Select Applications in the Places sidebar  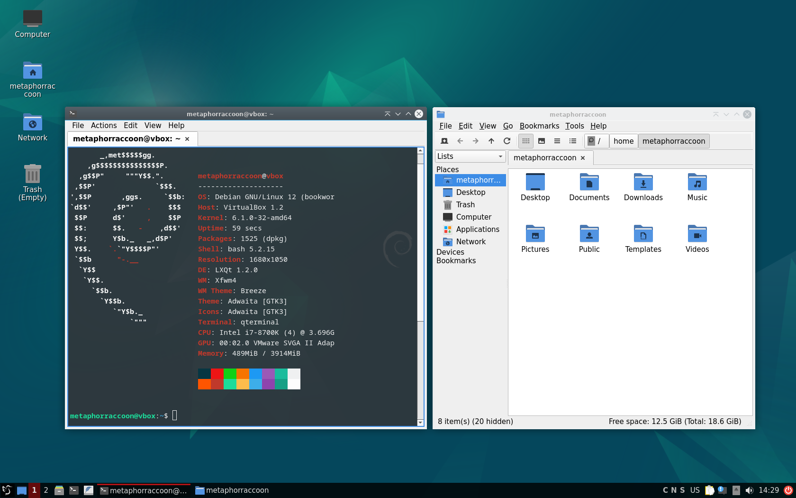pyautogui.click(x=470, y=230)
